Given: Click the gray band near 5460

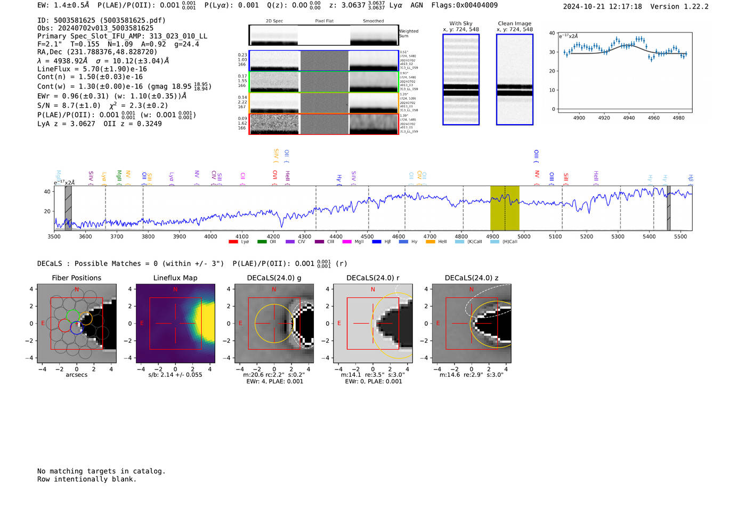Looking at the screenshot, I should tap(669, 208).
